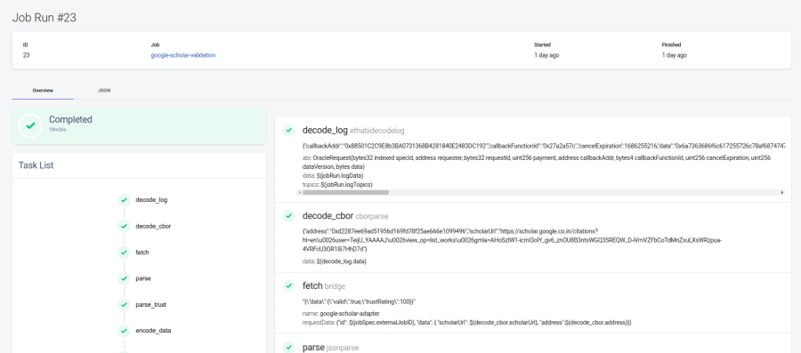801x353 pixels.
Task: Click the parse checkmark in Task List
Action: (124, 278)
